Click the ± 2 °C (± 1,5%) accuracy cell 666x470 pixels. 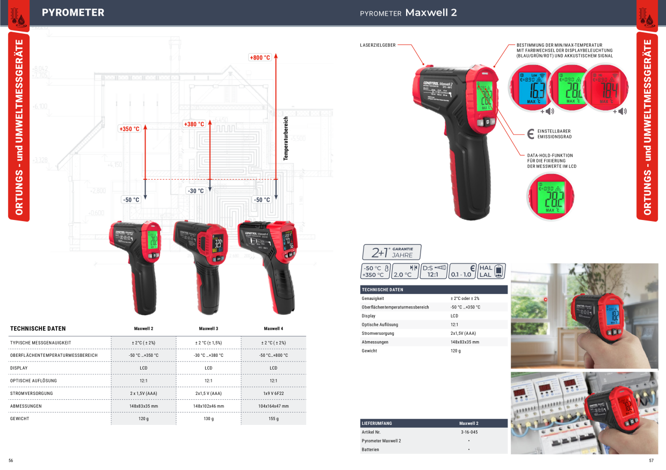click(208, 342)
